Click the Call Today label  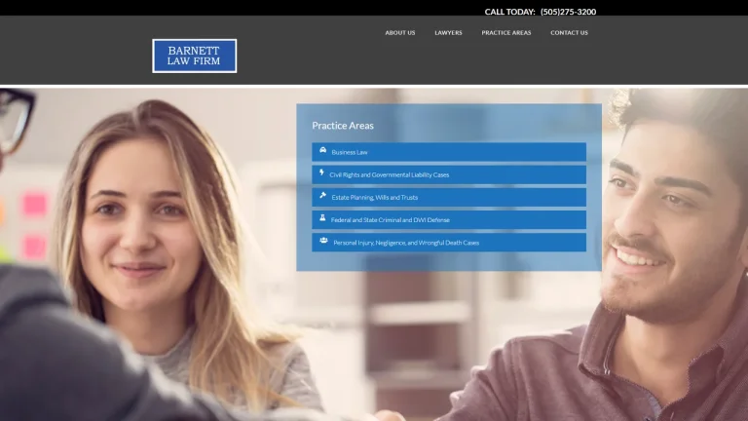[x=510, y=12]
